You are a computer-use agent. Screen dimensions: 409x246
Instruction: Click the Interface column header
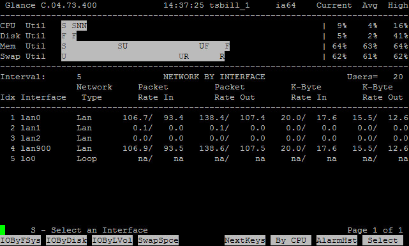pos(43,97)
